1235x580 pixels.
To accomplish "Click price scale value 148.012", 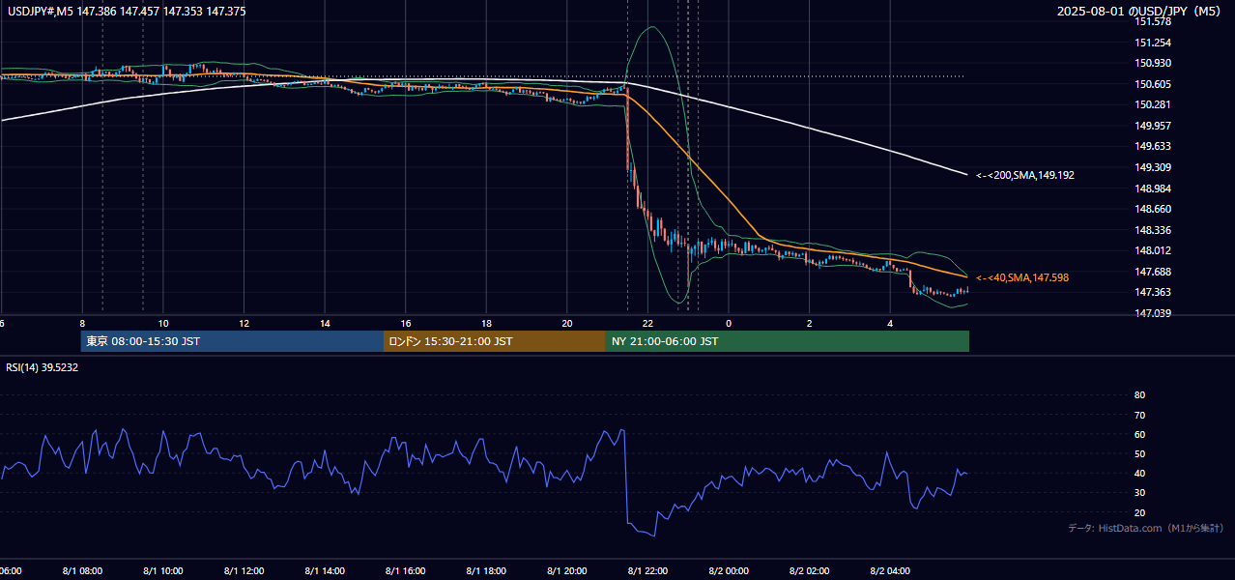I will click(x=1153, y=250).
